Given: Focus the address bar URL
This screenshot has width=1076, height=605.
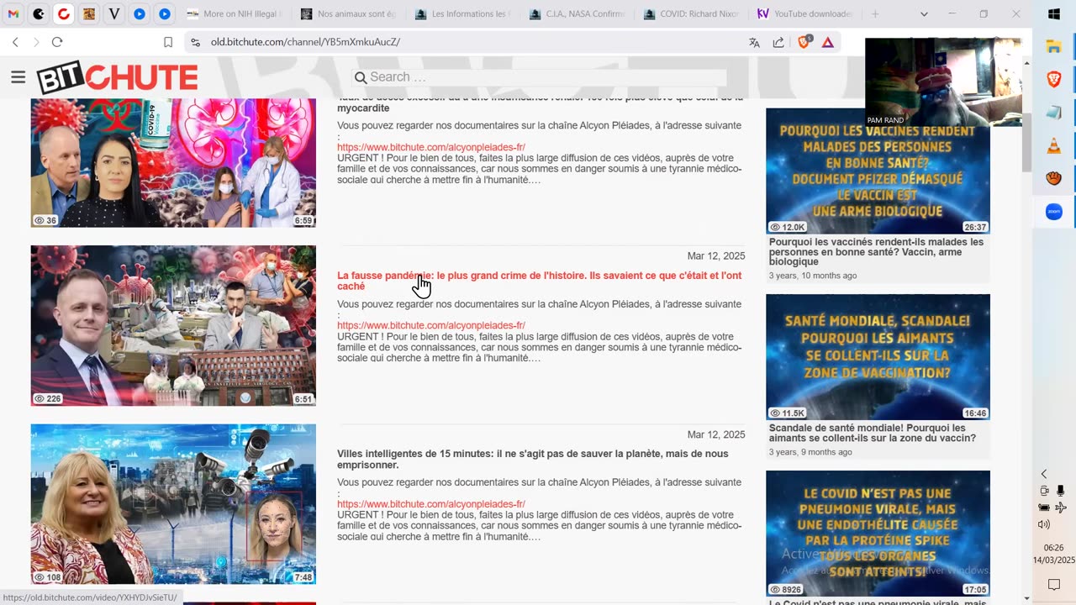Looking at the screenshot, I should [305, 42].
